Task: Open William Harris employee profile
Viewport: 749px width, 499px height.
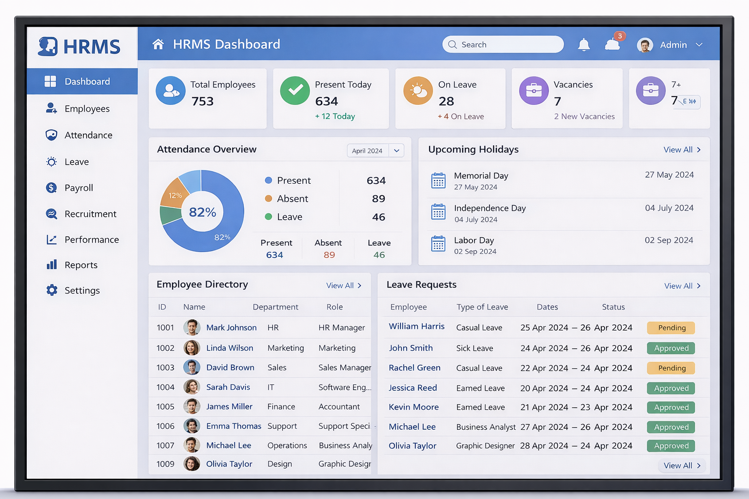Action: click(416, 326)
